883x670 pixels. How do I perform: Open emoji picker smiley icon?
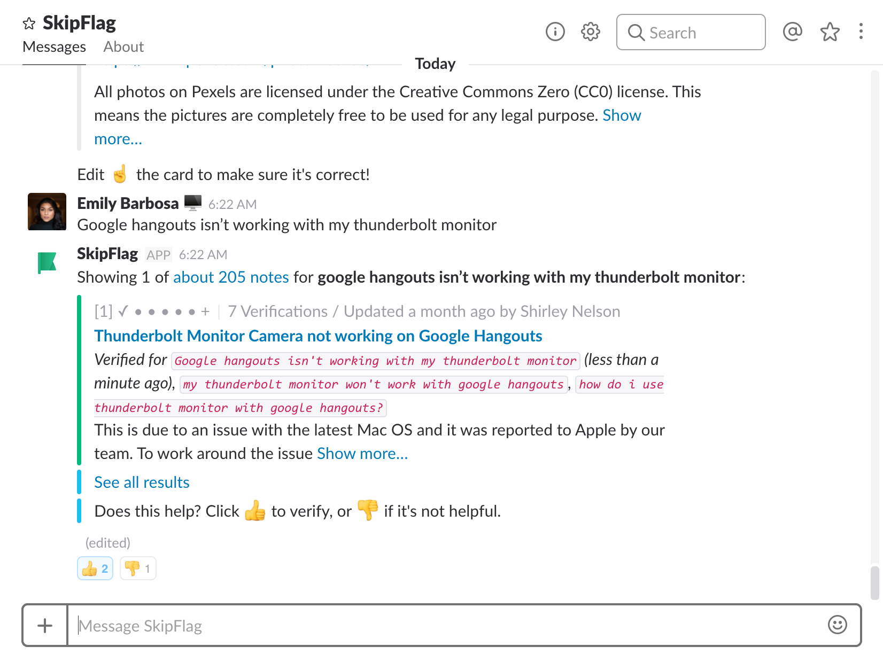click(x=837, y=625)
